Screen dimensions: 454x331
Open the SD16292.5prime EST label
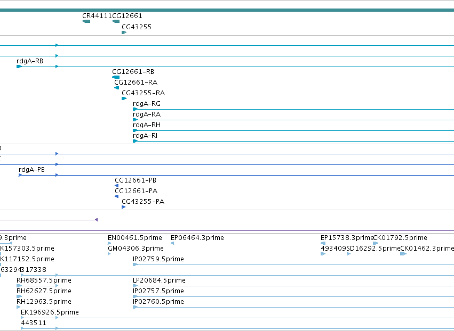coord(373,249)
